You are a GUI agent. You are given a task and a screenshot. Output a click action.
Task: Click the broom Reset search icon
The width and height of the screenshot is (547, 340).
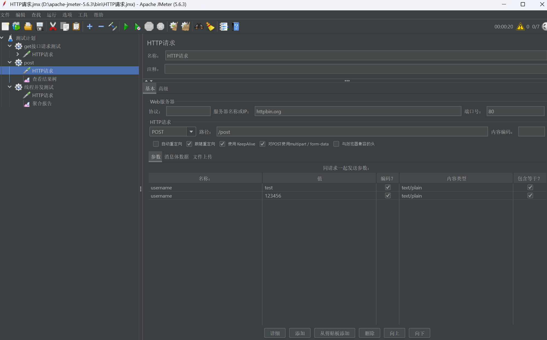tap(210, 26)
